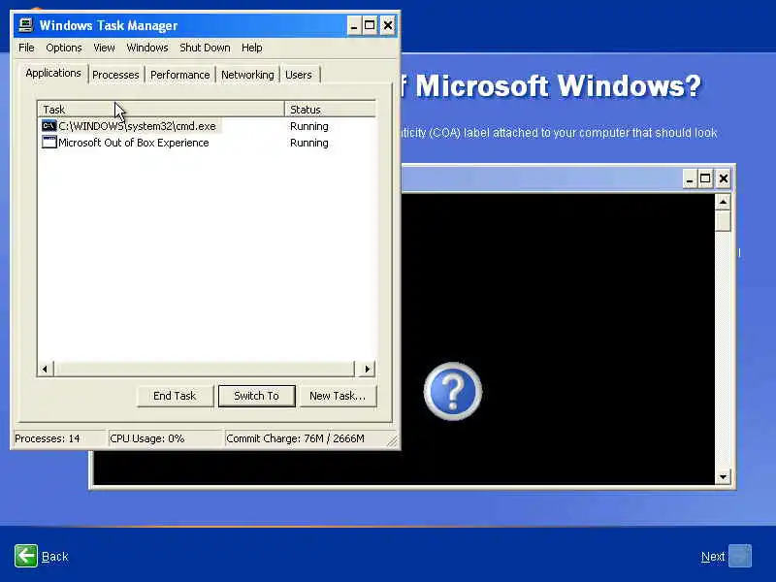Open the View menu
Screen dimensions: 776x582
tap(104, 48)
